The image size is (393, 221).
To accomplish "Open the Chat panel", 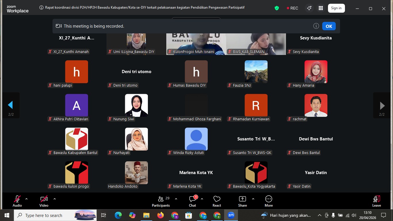I will pos(192,201).
